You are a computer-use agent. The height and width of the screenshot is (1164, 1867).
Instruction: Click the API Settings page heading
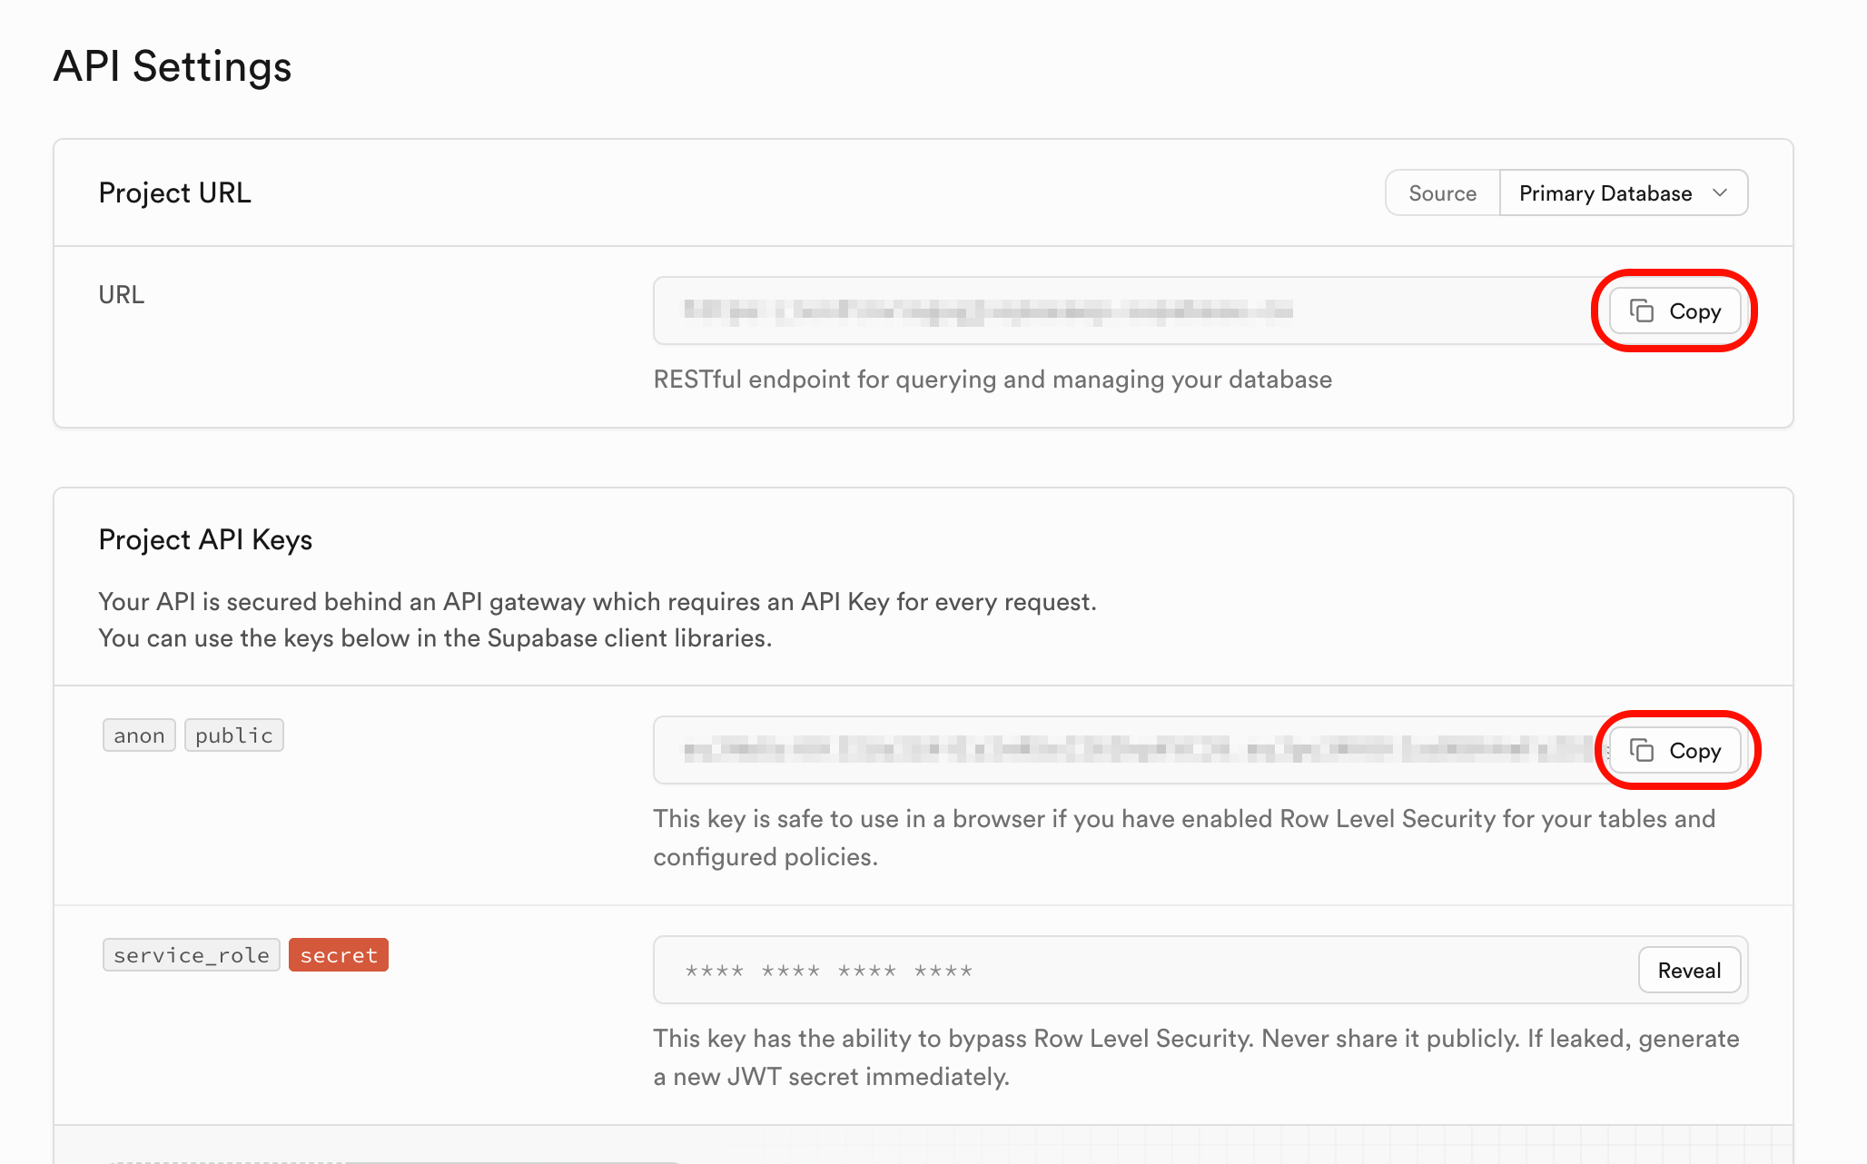(173, 67)
